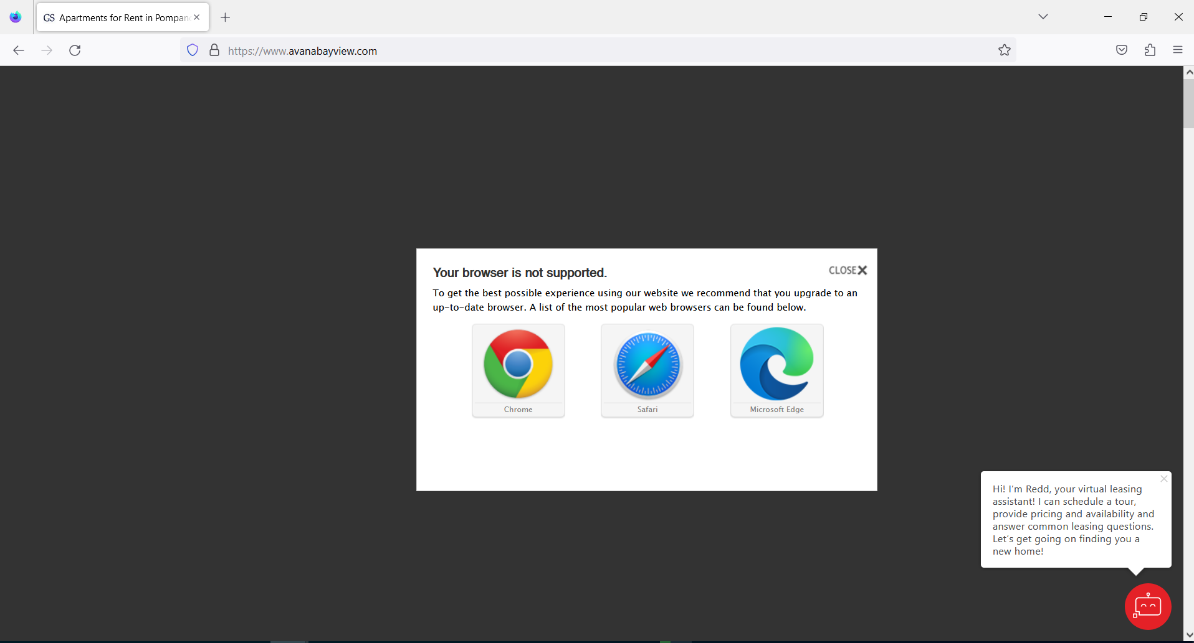Open the Firefox extensions panel
This screenshot has height=643, width=1194.
click(x=1150, y=50)
